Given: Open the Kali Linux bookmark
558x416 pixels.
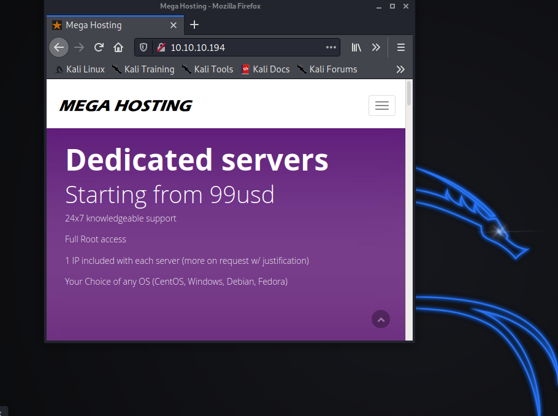Looking at the screenshot, I should (80, 69).
